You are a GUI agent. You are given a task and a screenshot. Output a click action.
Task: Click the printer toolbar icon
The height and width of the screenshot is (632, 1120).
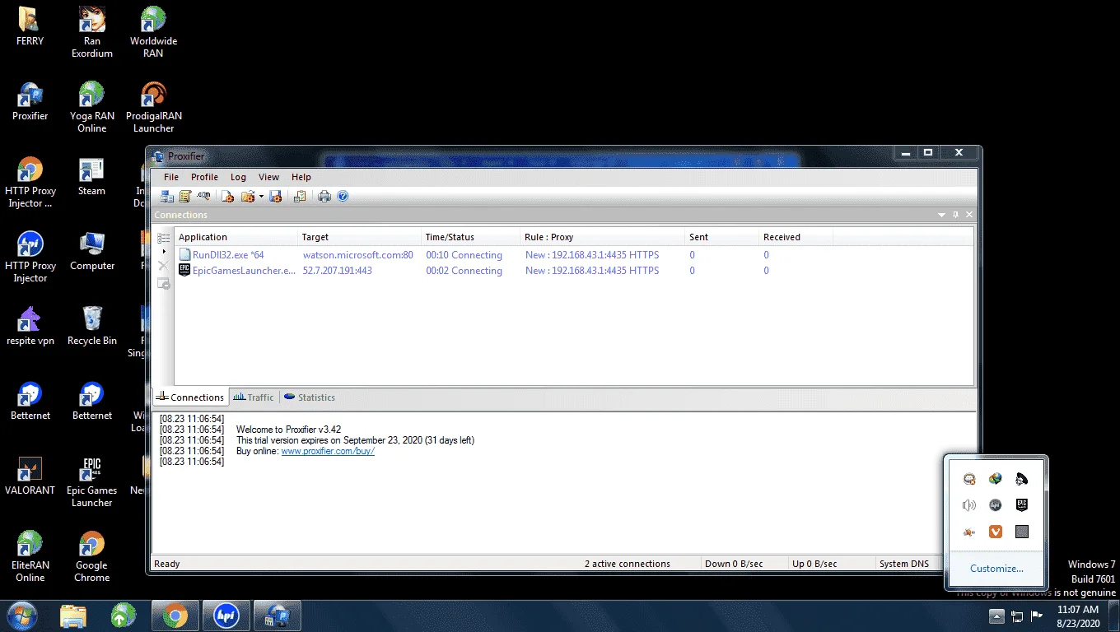click(x=324, y=196)
